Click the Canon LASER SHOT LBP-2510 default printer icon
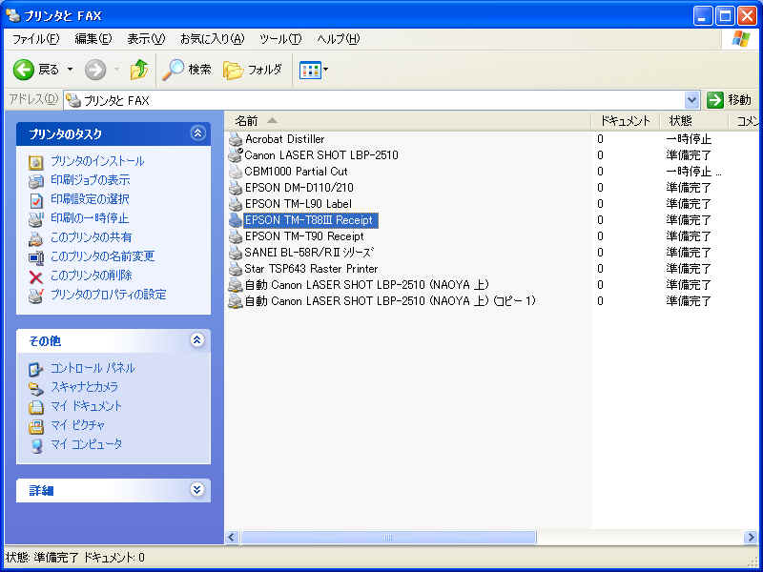 tap(236, 155)
